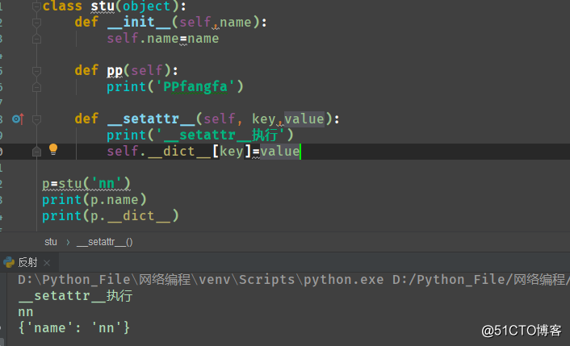
Task: Click the breadcrumb chevron after stu
Action: (x=68, y=242)
